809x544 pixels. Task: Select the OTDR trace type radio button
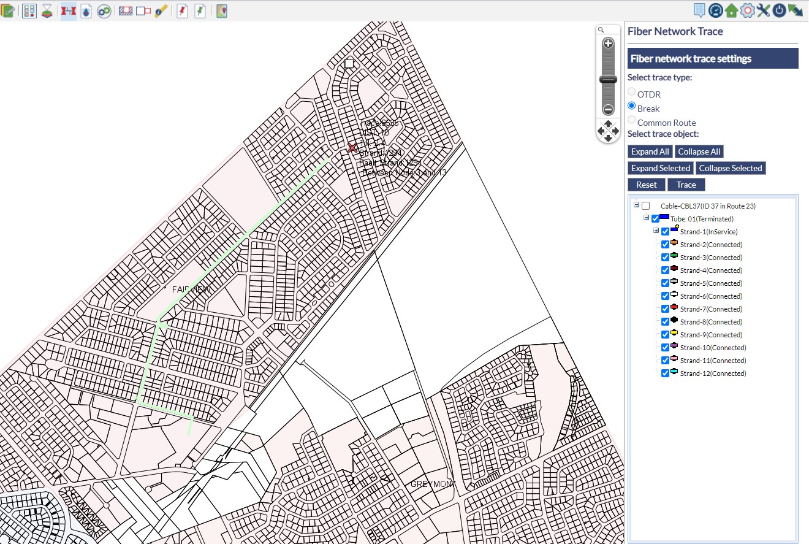click(632, 92)
